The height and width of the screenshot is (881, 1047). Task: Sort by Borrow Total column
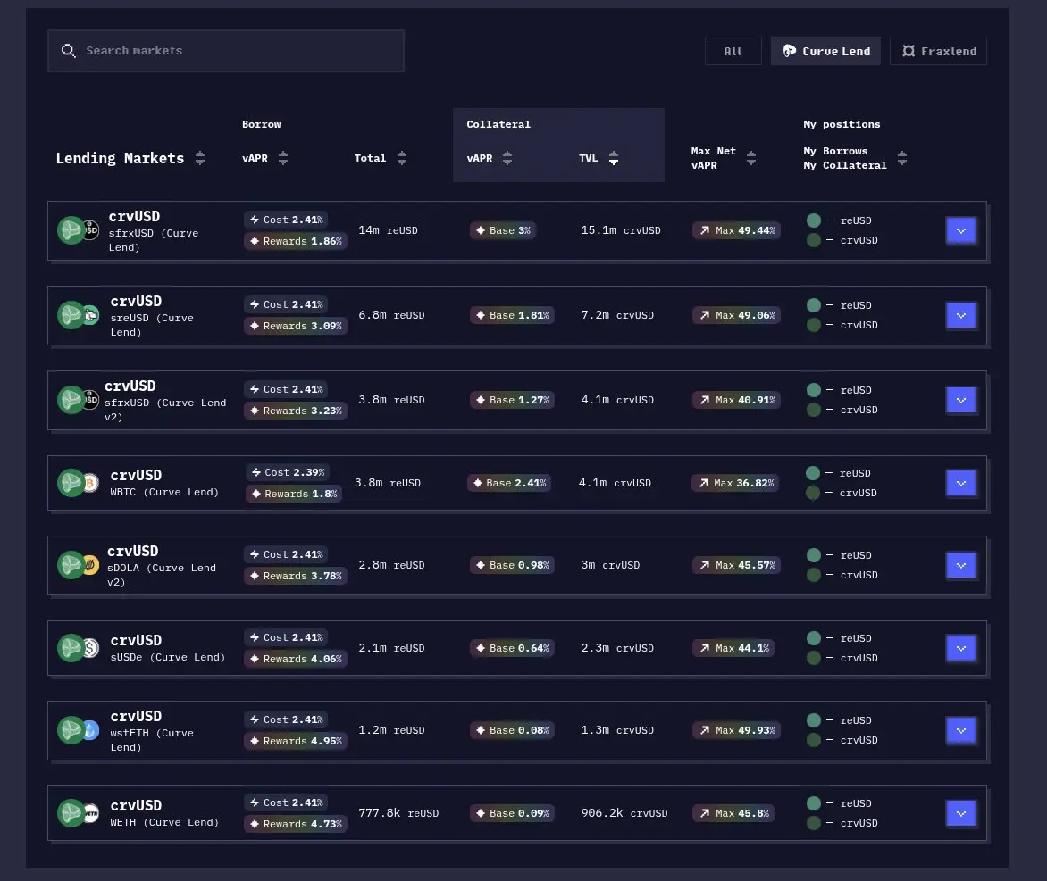[402, 158]
